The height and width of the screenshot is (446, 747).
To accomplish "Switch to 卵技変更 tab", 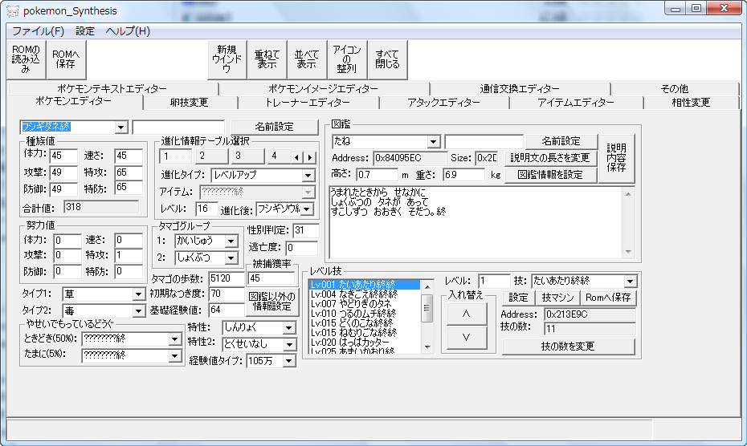I will (190, 103).
